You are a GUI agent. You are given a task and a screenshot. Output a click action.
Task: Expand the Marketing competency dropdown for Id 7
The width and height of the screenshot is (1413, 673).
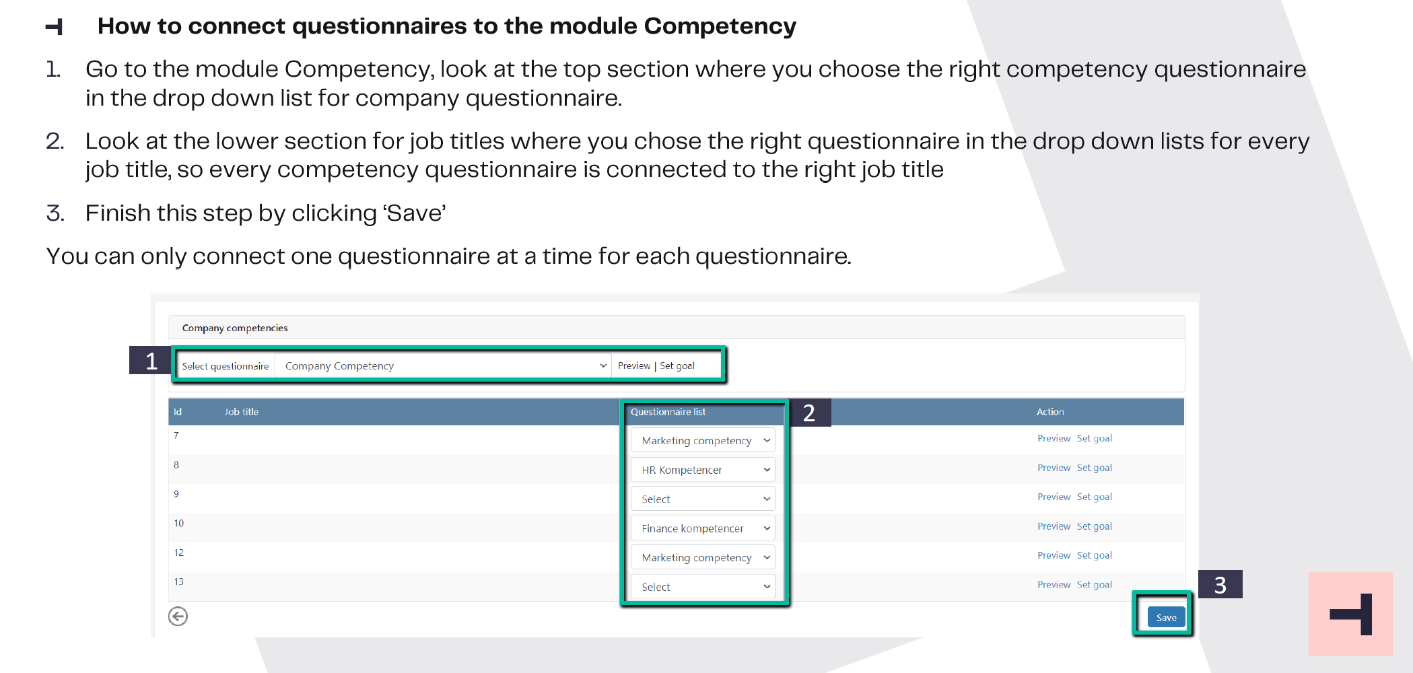click(x=703, y=440)
